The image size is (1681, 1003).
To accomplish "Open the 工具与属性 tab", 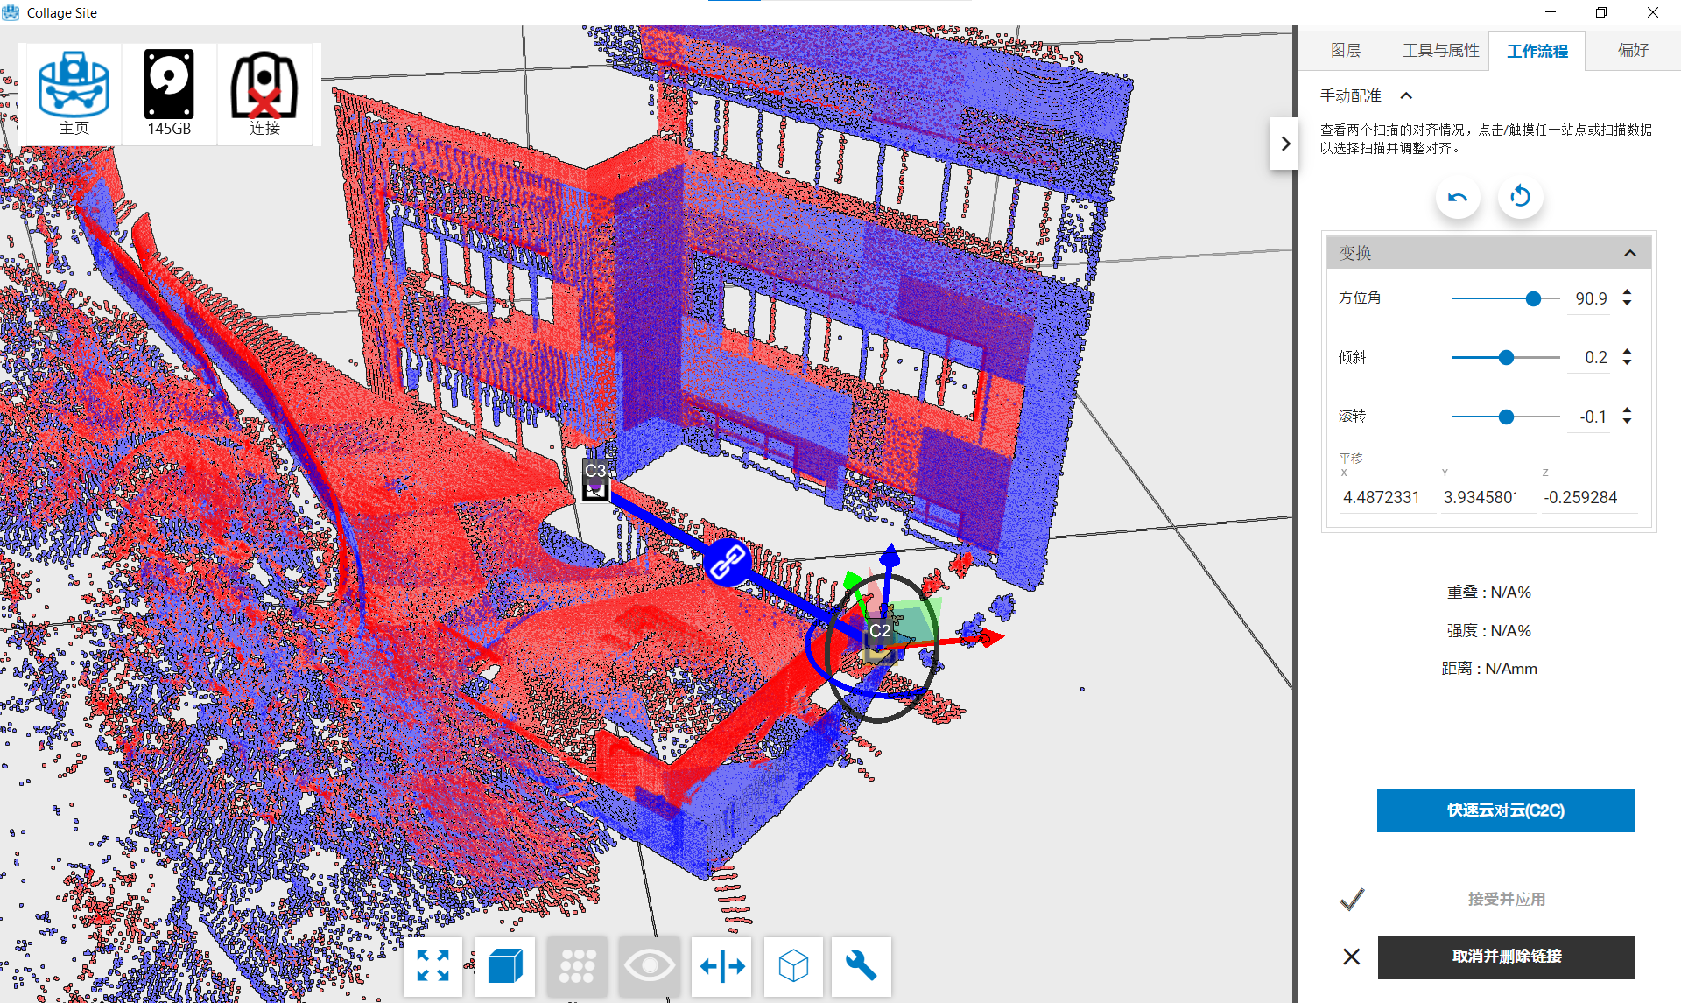I will click(1440, 51).
